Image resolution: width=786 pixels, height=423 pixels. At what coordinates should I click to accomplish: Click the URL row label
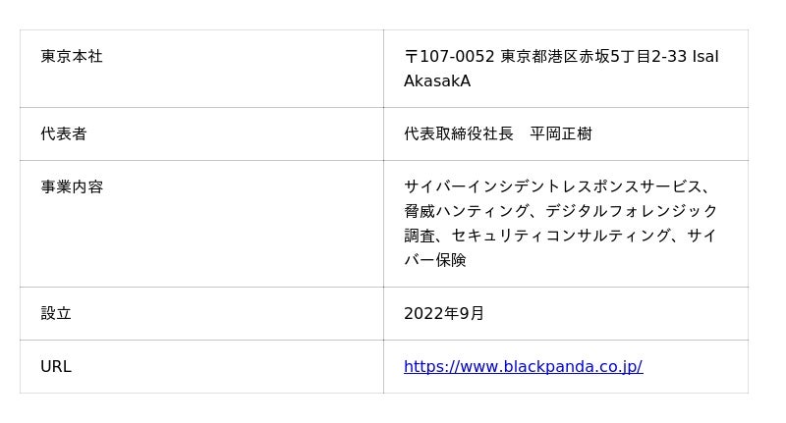click(56, 367)
